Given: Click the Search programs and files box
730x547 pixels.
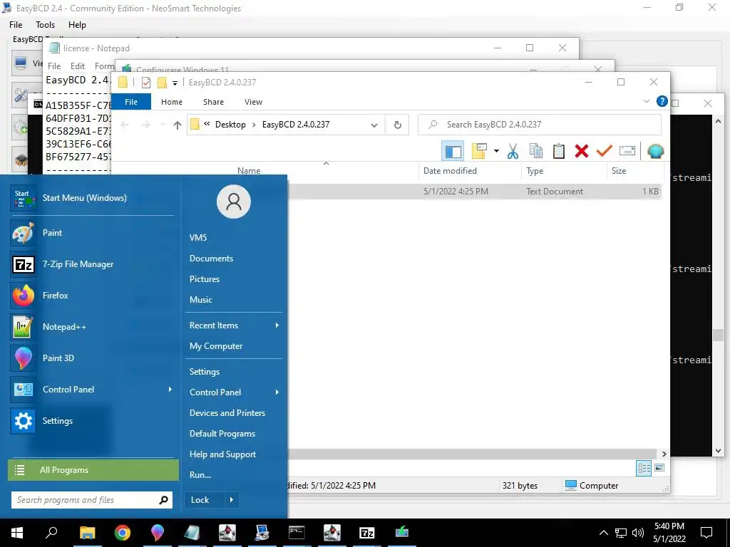Looking at the screenshot, I should click(x=92, y=499).
